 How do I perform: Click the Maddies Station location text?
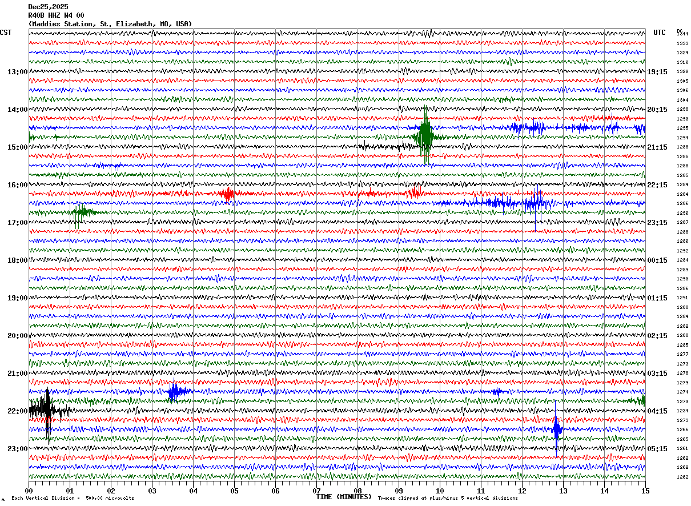(110, 24)
